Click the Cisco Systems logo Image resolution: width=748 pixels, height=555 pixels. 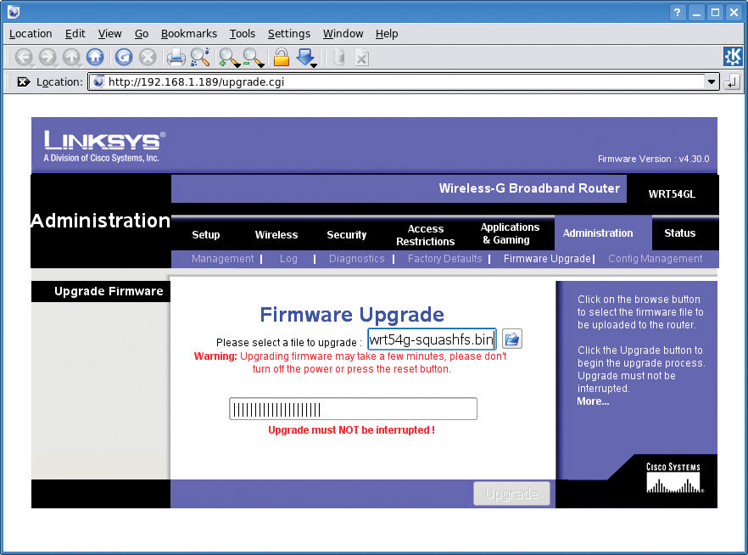674,478
